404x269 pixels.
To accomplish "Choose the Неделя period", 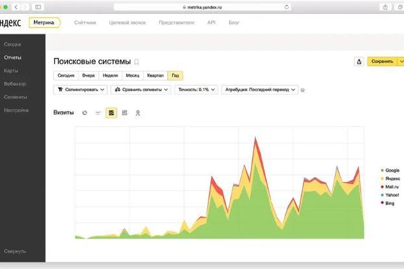I will (x=110, y=75).
